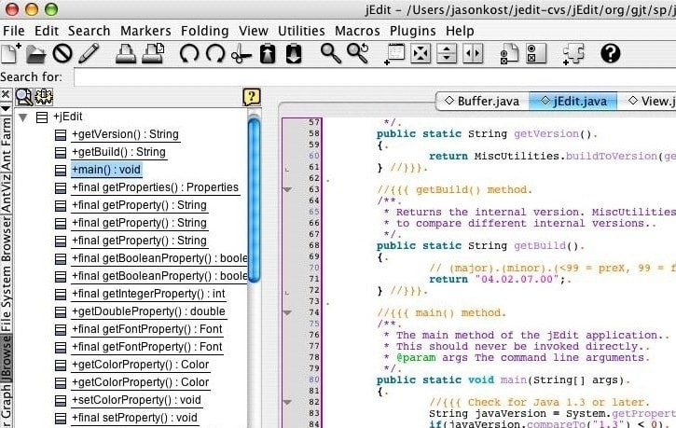The image size is (676, 428).
Task: Click the Open File folder icon
Action: tap(36, 54)
